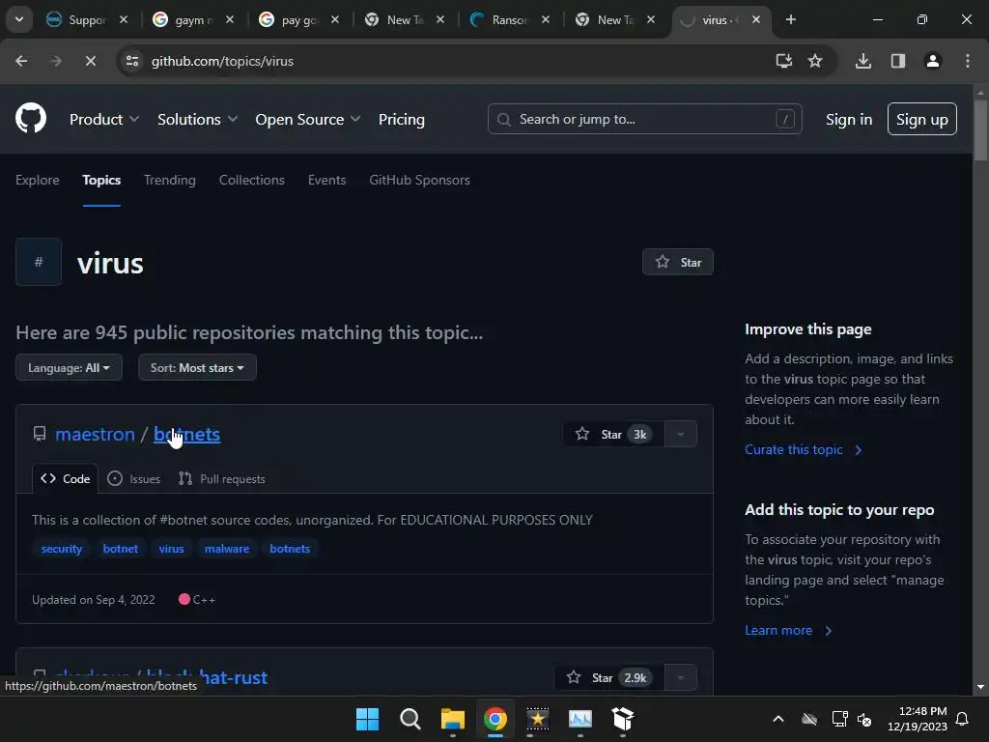
Task: Open the unpacked box app in taskbar
Action: pyautogui.click(x=623, y=719)
